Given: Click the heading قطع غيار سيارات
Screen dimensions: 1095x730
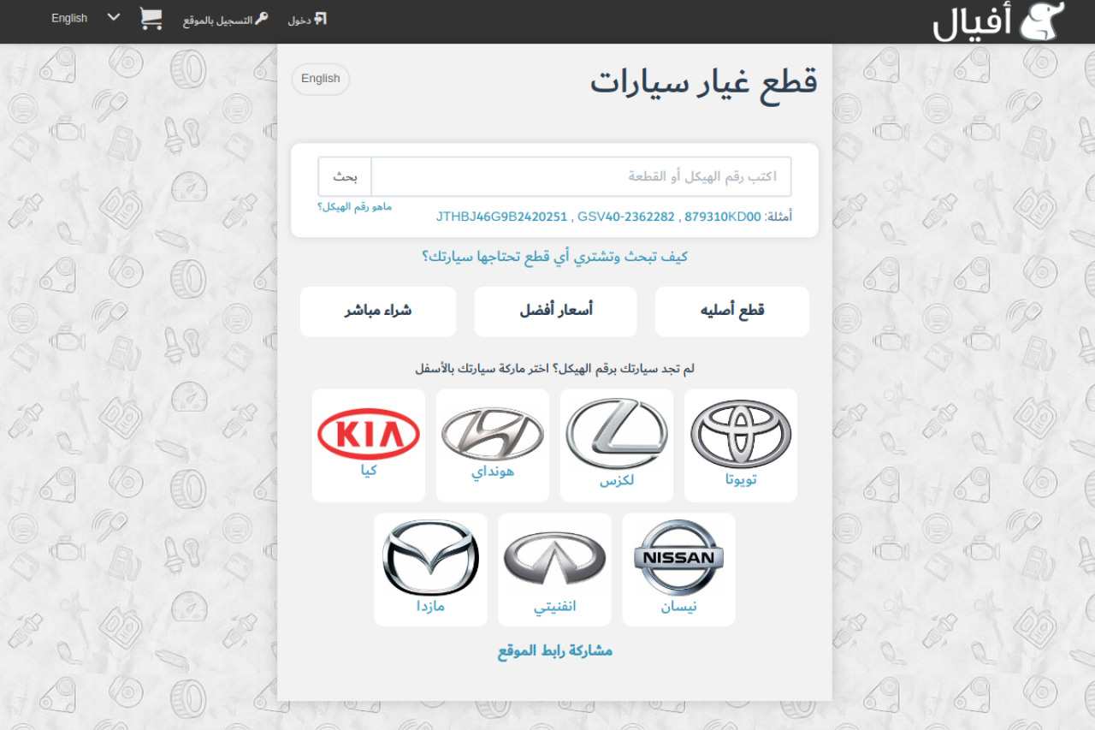Looking at the screenshot, I should click(704, 82).
